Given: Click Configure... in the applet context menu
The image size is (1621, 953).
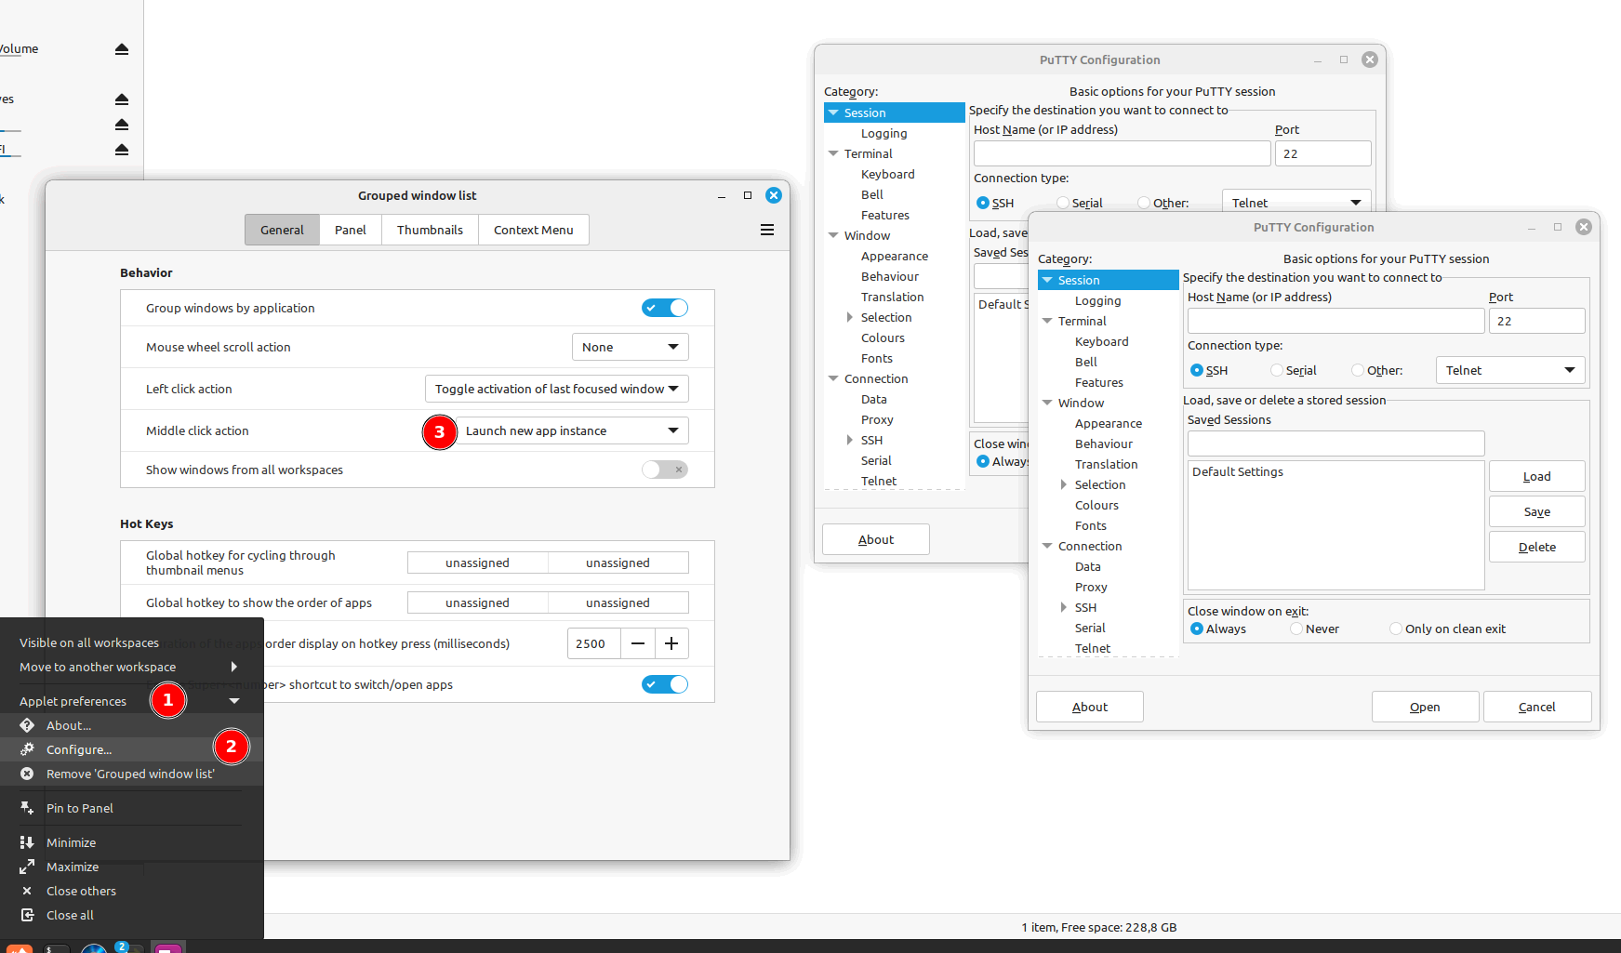Looking at the screenshot, I should coord(132,749).
